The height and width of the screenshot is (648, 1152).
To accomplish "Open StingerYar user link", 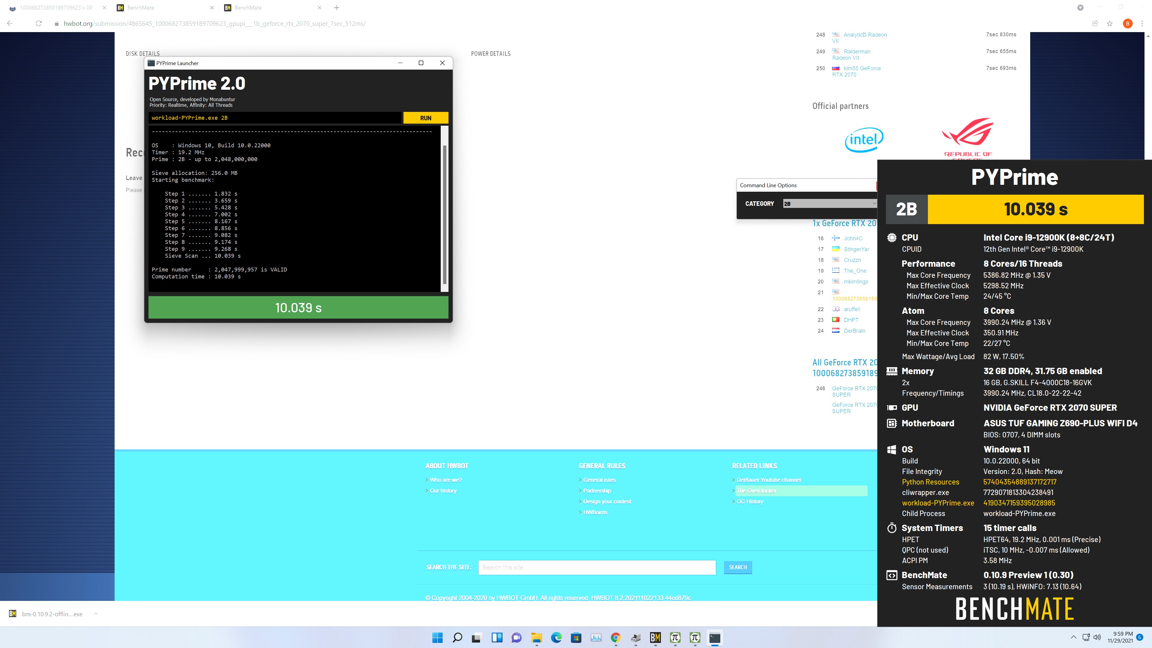I will click(x=856, y=249).
